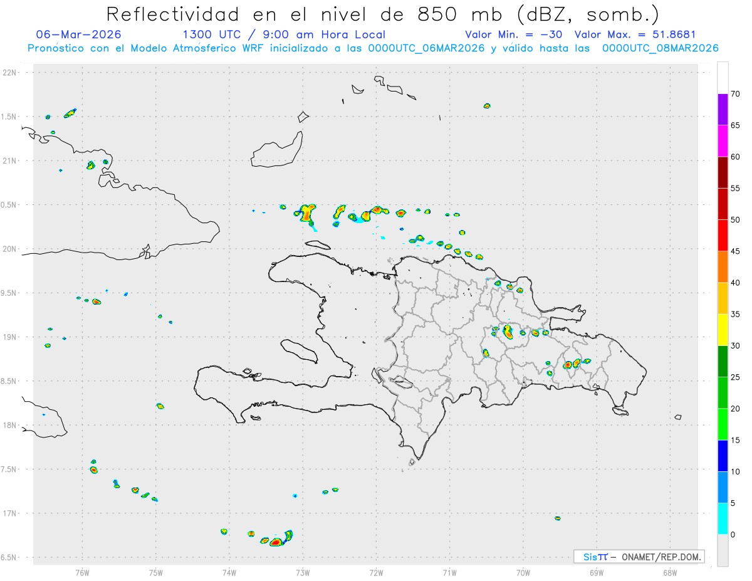752x581 pixels.
Task: Select the '74W' longitude label
Action: tap(229, 572)
